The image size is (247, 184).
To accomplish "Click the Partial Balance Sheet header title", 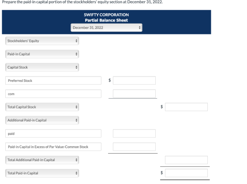I will click(106, 20).
